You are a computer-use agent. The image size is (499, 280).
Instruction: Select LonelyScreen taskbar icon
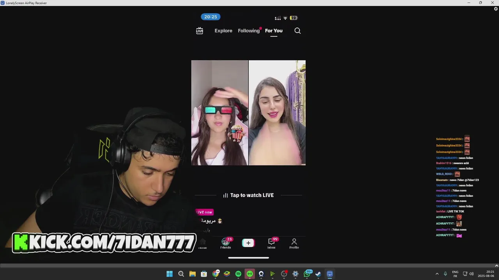(x=330, y=274)
